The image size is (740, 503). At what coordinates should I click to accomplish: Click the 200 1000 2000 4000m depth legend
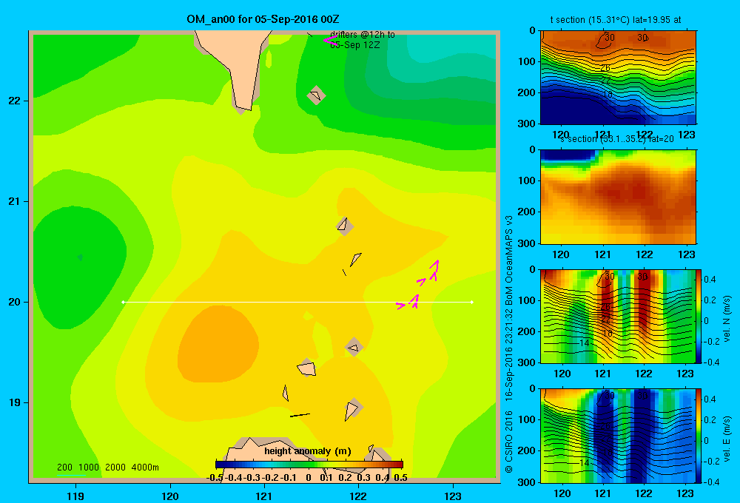tap(107, 467)
